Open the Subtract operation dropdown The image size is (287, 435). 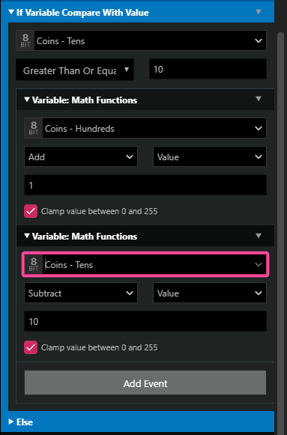click(x=81, y=293)
